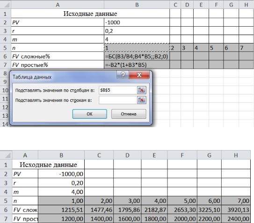
Task: Close the Таблица данных dialog
Action: pyautogui.click(x=139, y=75)
